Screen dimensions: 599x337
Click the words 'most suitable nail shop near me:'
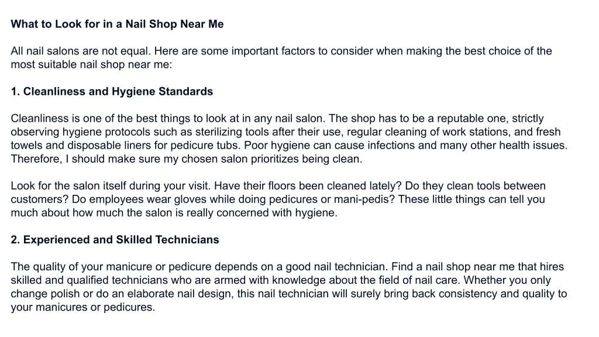(91, 64)
